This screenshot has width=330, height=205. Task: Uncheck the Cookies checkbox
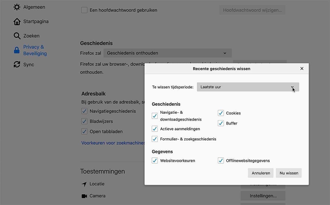pos(221,113)
